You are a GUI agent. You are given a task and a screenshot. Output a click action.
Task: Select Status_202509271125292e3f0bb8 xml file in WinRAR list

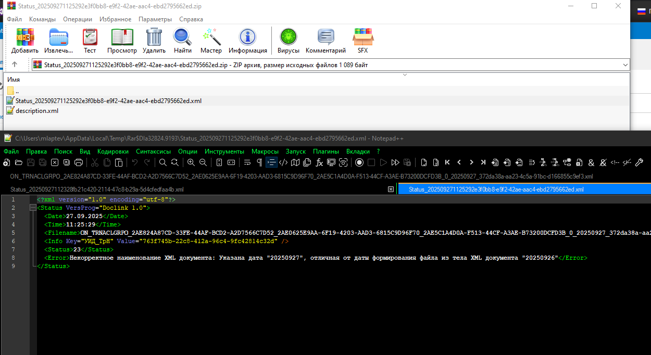click(x=108, y=101)
